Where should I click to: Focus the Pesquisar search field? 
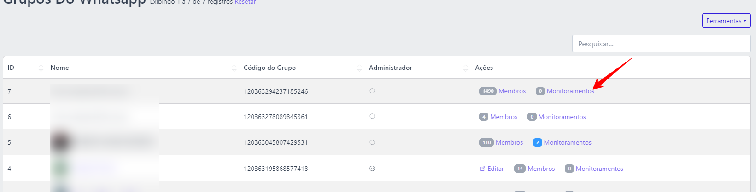tap(661, 44)
